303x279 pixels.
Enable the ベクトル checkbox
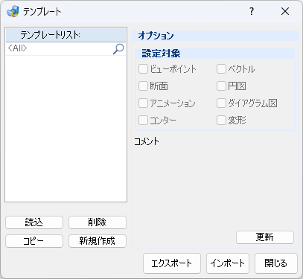point(221,69)
